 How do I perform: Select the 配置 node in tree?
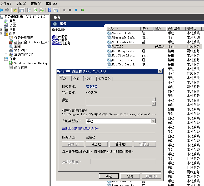(x=12, y=34)
